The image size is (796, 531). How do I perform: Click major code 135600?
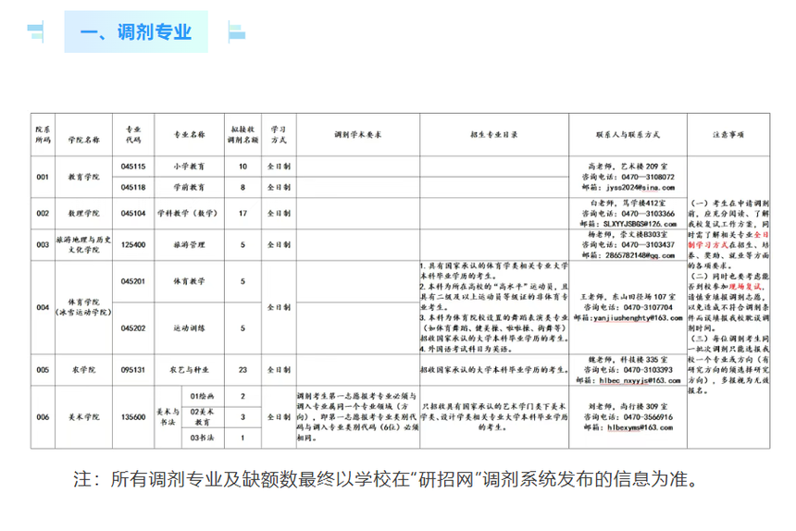pos(133,417)
